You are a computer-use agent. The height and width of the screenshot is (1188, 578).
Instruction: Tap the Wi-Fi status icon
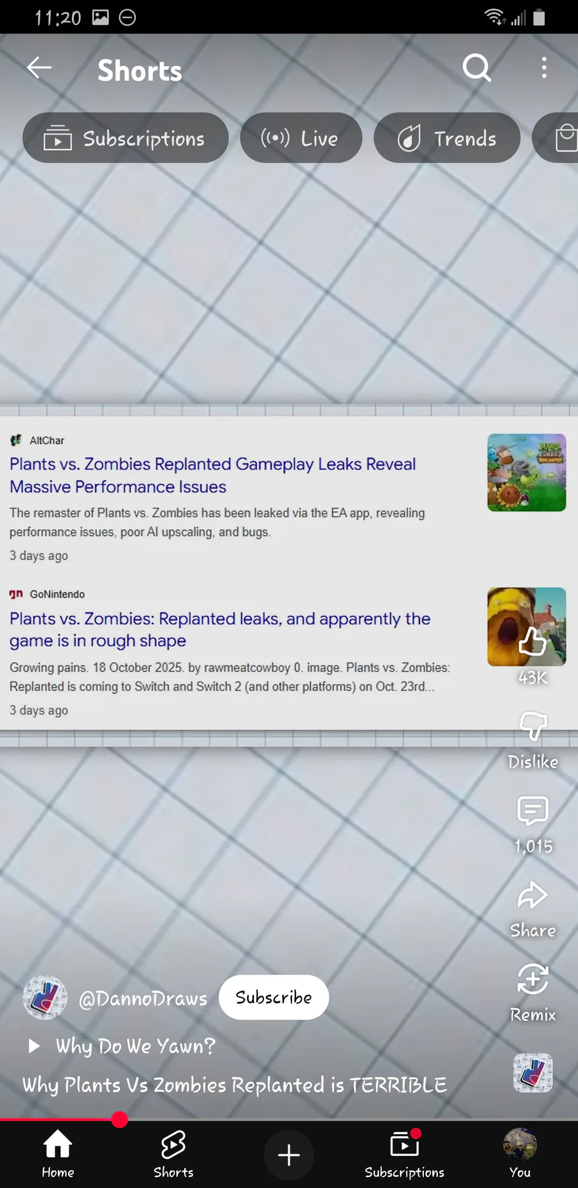click(x=495, y=17)
